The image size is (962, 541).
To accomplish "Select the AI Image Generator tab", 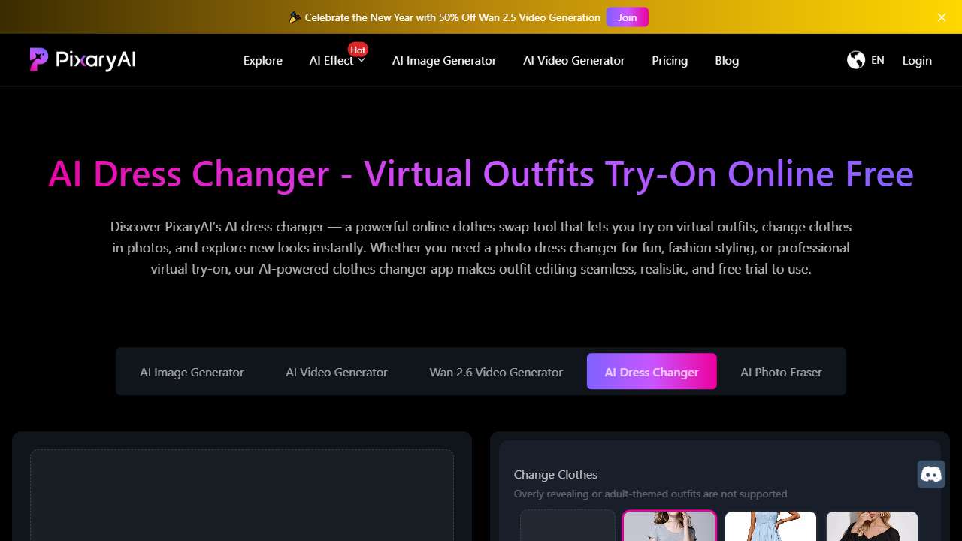I will click(x=192, y=372).
